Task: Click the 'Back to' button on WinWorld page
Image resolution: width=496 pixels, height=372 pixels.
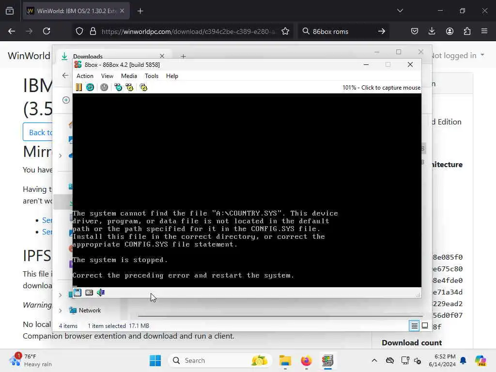Action: 38,132
